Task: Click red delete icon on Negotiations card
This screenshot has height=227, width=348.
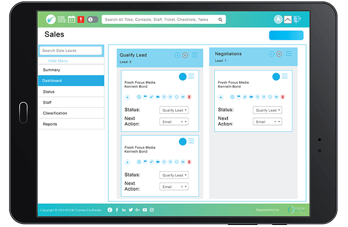Action: pyautogui.click(x=282, y=97)
